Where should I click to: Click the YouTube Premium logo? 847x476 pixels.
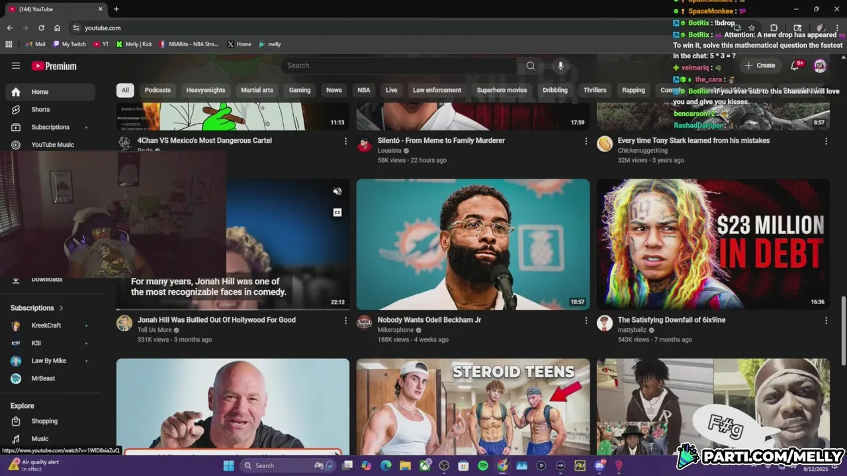coord(54,66)
